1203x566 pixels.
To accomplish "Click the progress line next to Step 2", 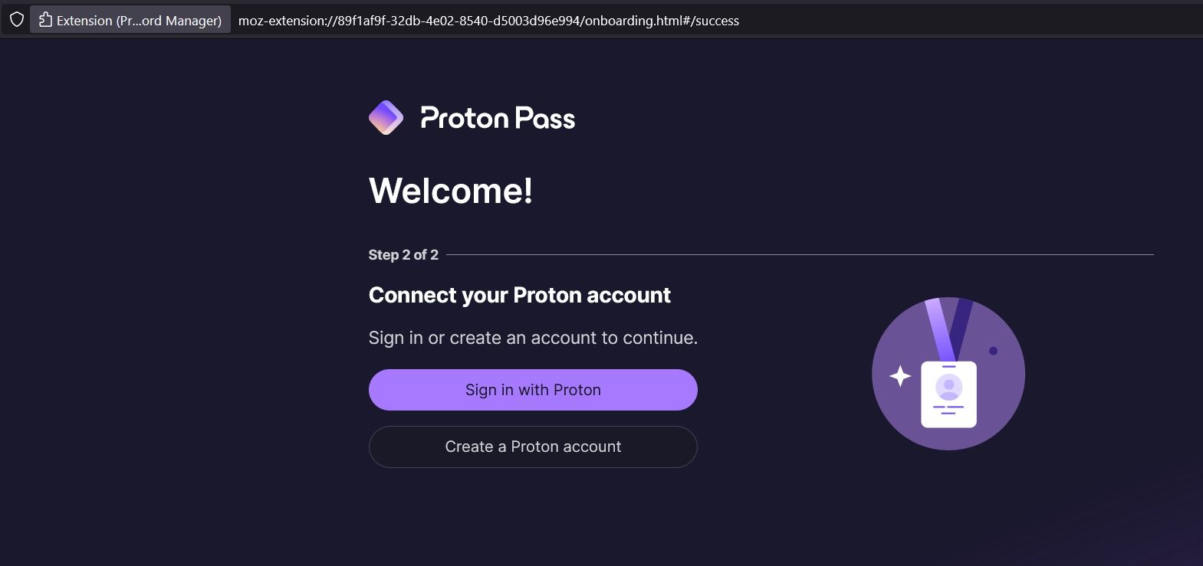I will point(767,253).
